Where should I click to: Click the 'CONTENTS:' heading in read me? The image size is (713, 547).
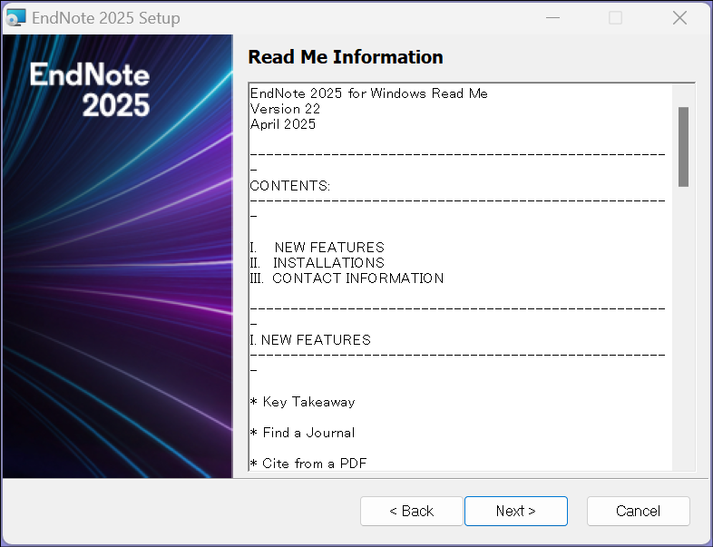pyautogui.click(x=290, y=186)
